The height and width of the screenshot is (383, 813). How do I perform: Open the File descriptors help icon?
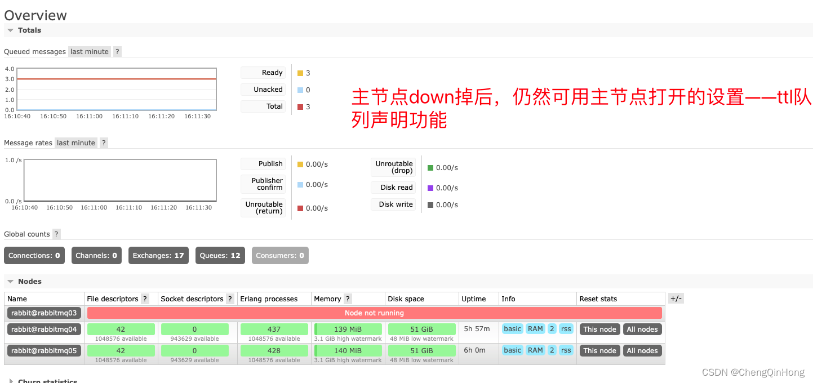click(145, 299)
